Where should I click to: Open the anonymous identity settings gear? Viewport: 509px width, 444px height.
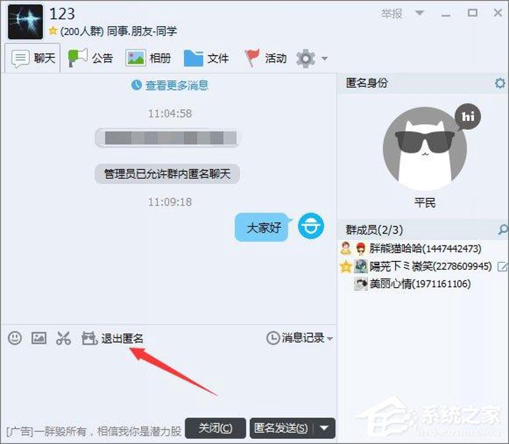(500, 83)
